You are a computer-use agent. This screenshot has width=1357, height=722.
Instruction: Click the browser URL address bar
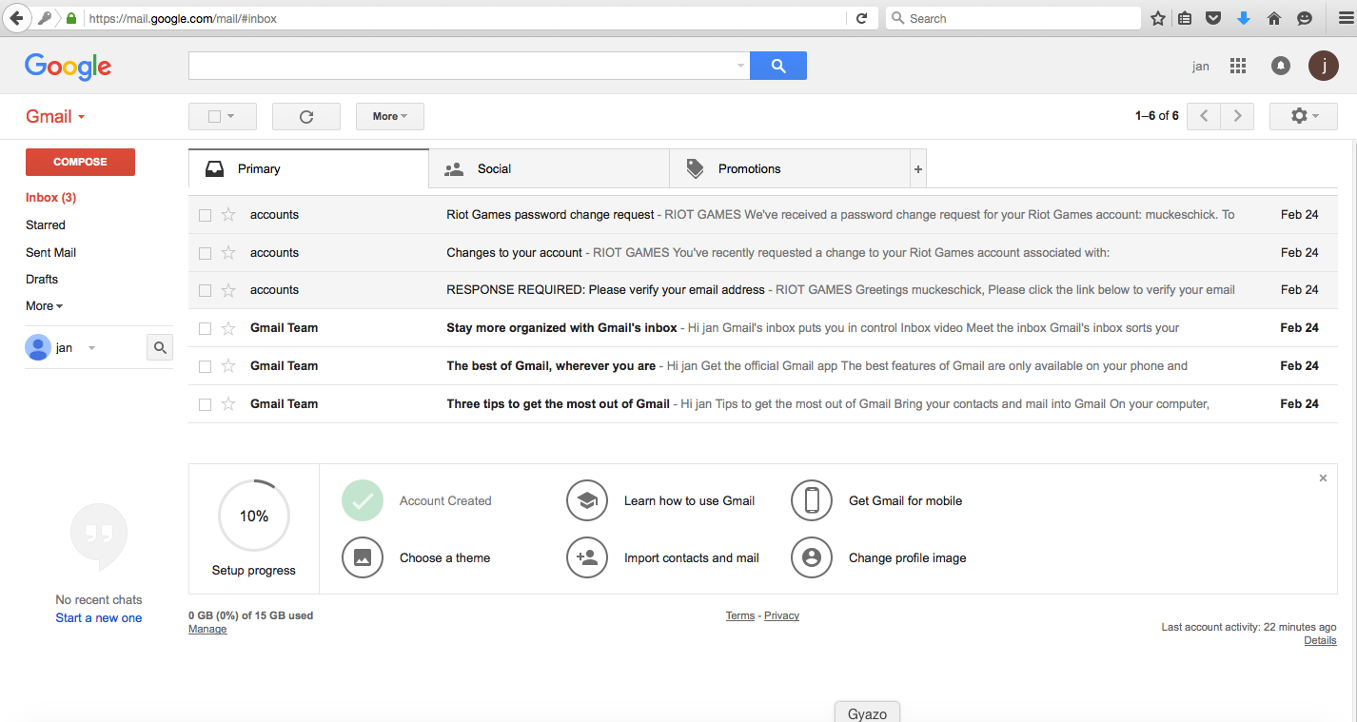coord(464,18)
